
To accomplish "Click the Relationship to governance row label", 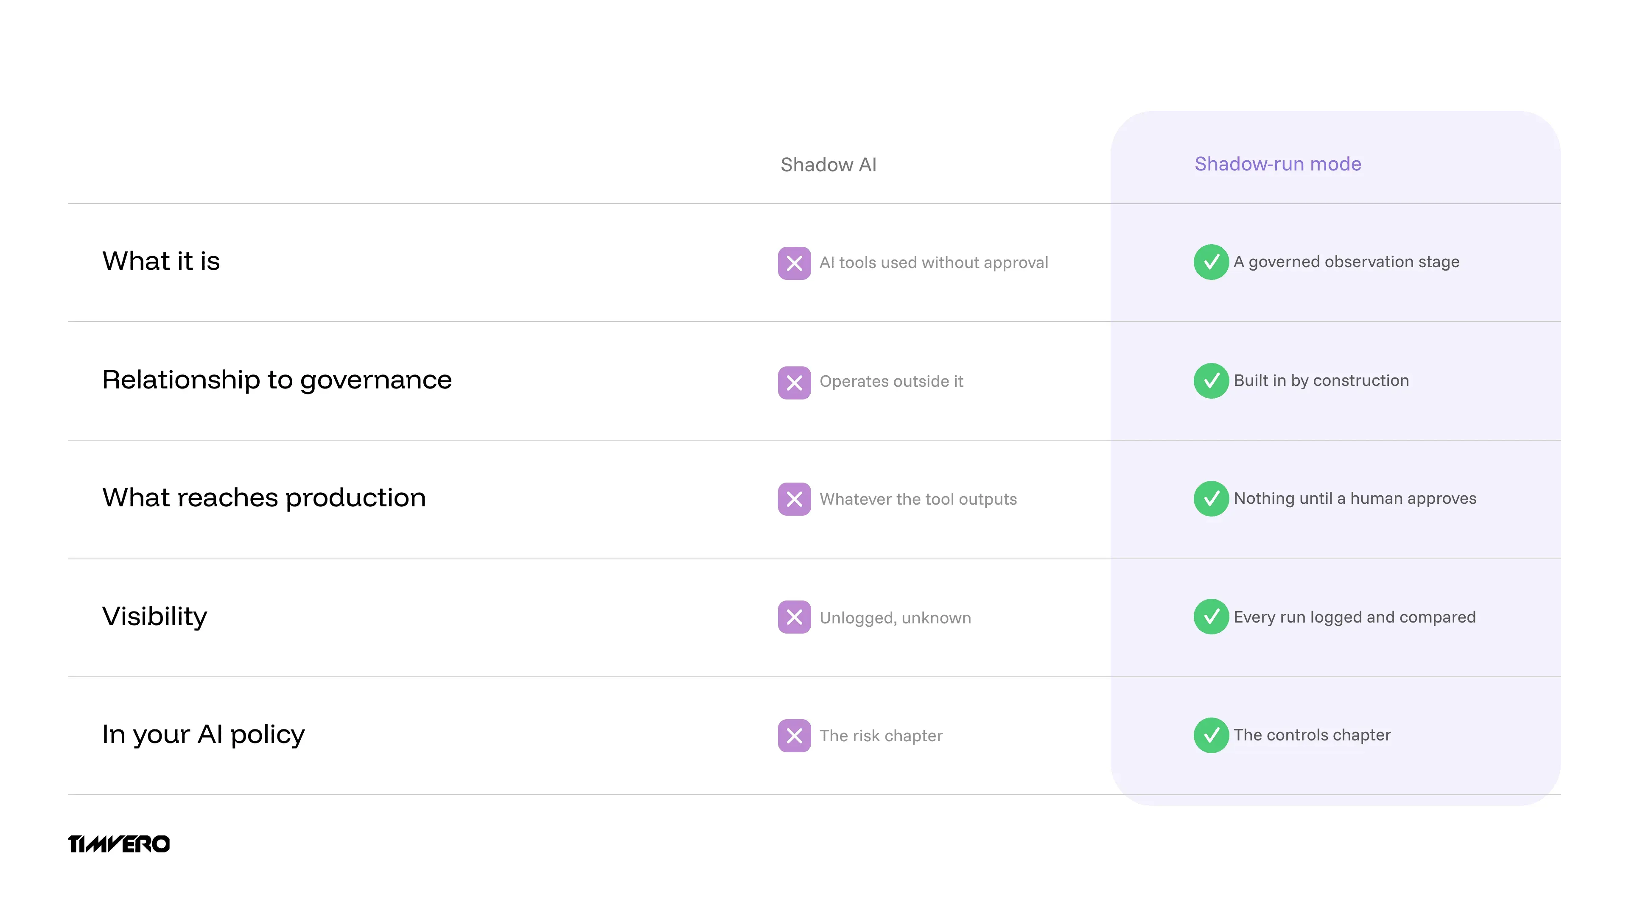I will [277, 380].
